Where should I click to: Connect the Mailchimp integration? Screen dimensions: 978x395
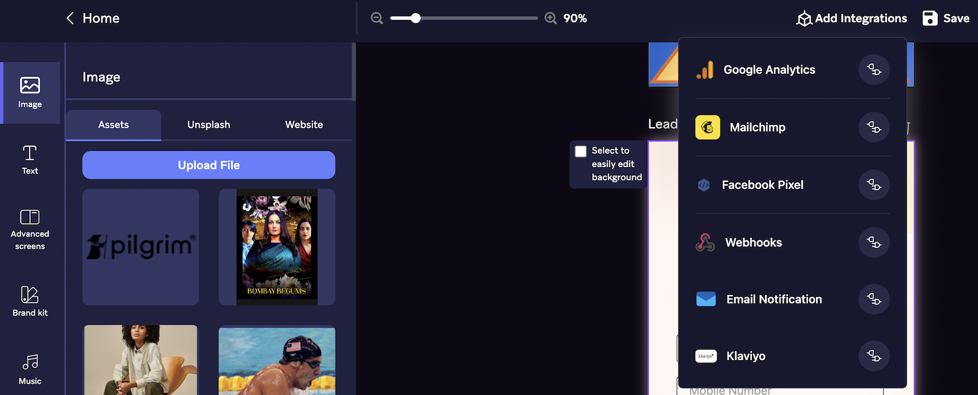tap(874, 127)
